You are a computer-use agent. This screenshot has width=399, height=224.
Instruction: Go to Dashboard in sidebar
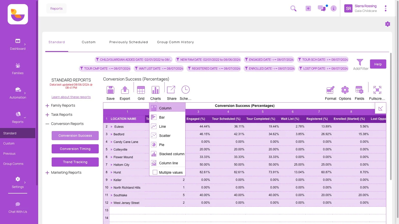pyautogui.click(x=18, y=44)
